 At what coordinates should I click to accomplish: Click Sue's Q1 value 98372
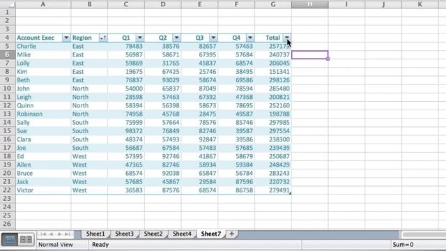[x=126, y=131]
